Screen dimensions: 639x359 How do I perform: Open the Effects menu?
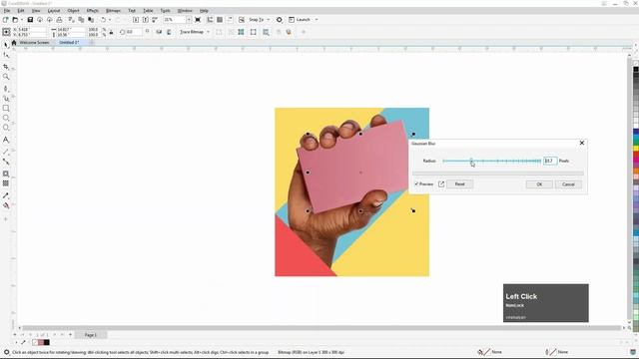(x=93, y=11)
